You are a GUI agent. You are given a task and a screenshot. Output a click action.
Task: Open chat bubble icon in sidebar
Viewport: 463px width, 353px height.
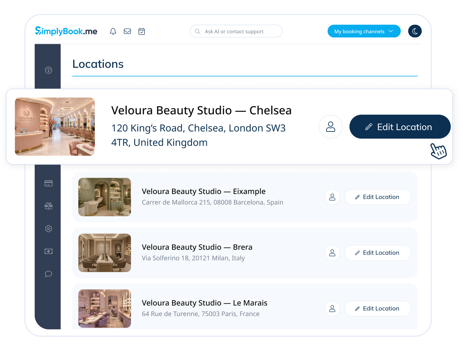click(x=48, y=274)
